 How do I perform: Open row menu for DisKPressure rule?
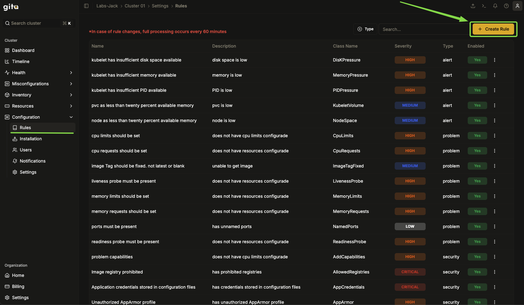[495, 60]
